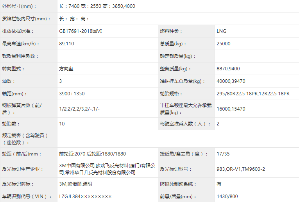Click the 轮胎数 value 10

(x=62, y=124)
